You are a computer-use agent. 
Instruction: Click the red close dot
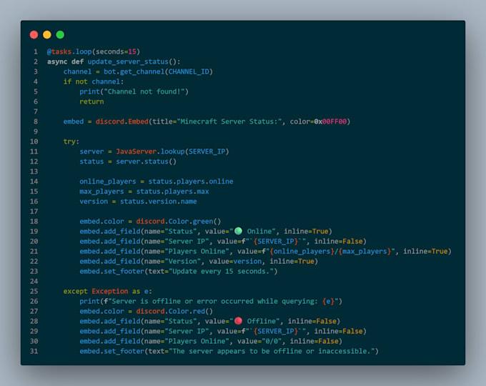(34, 35)
